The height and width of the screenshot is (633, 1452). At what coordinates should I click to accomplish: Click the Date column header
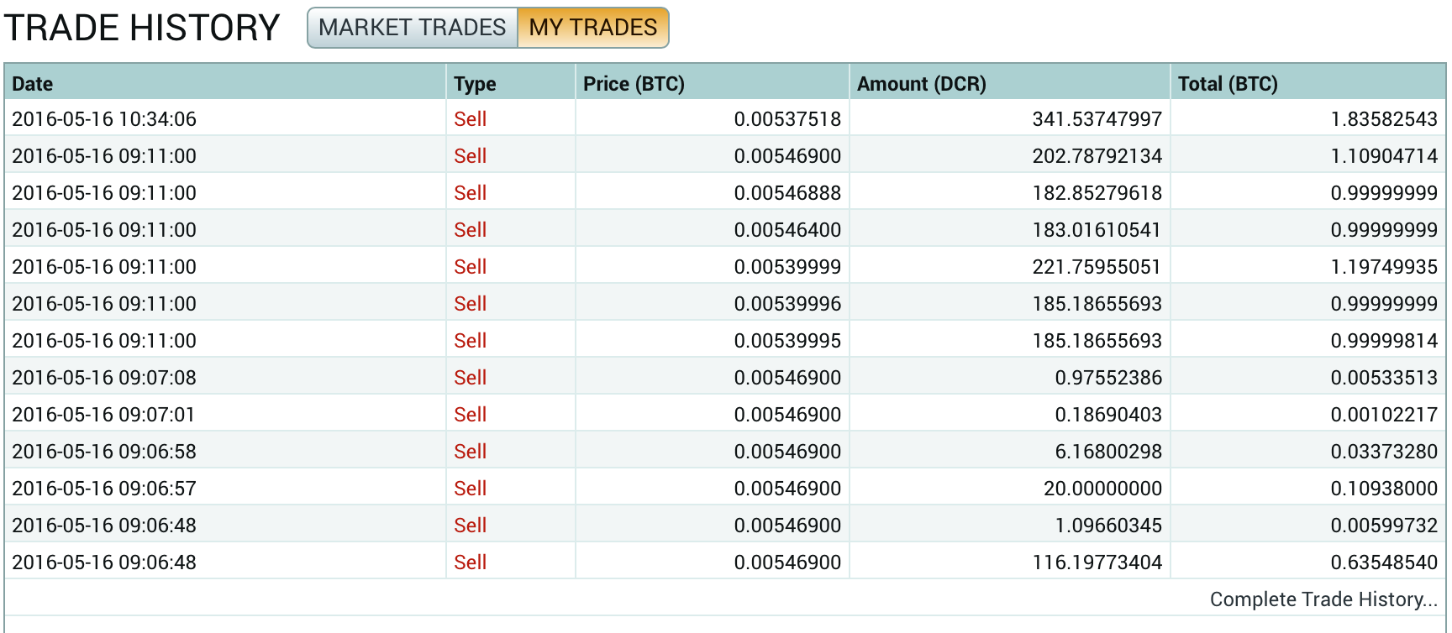point(33,84)
